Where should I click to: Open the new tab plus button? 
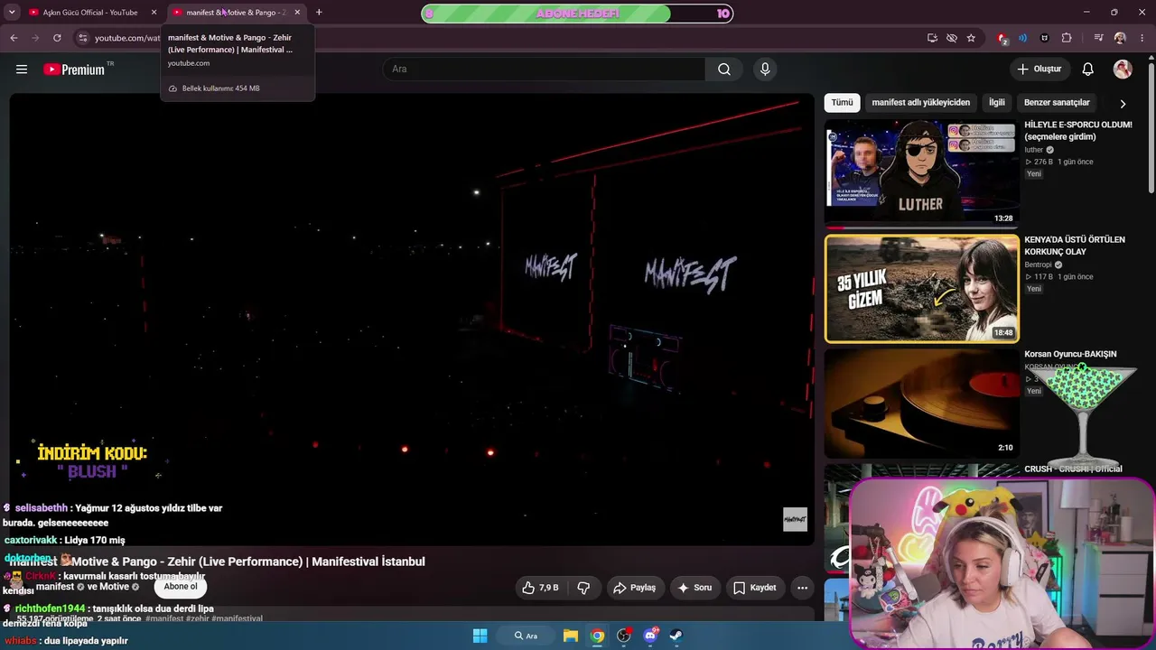319,13
